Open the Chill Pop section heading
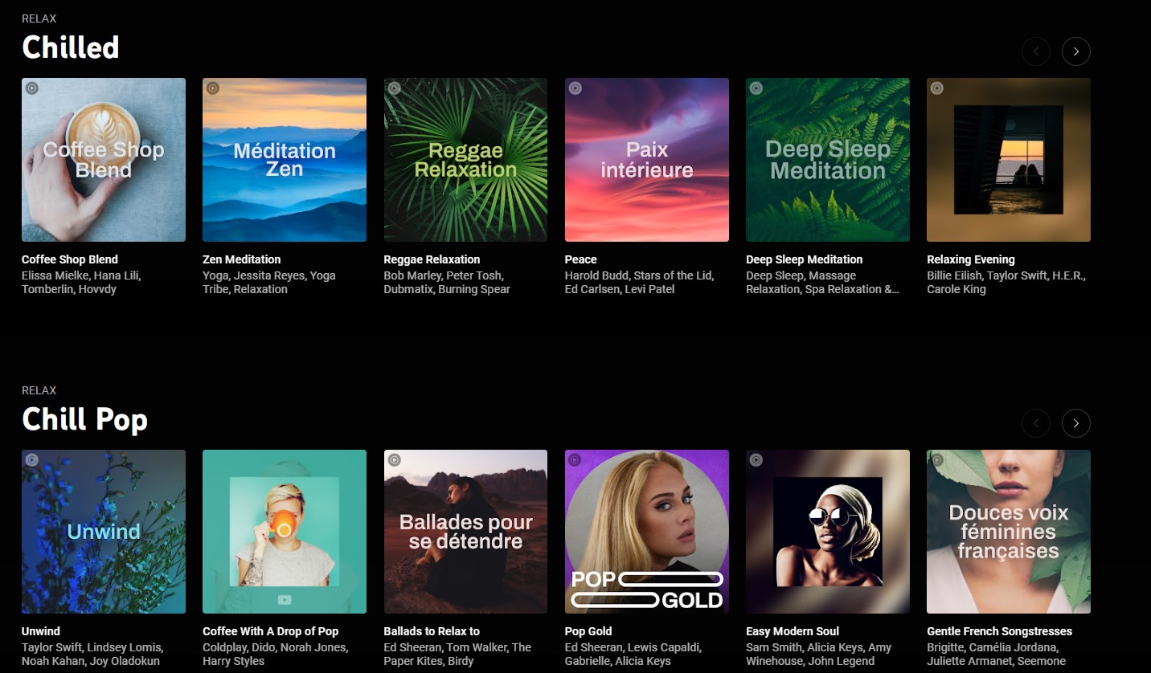1151x673 pixels. (x=84, y=419)
